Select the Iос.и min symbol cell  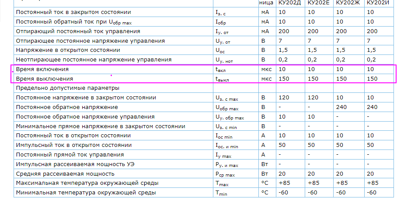click(x=227, y=146)
